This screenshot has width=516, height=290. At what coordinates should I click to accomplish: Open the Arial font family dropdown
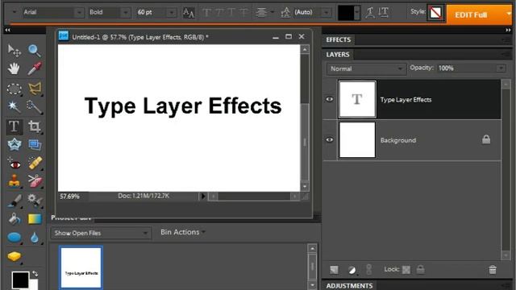(79, 13)
